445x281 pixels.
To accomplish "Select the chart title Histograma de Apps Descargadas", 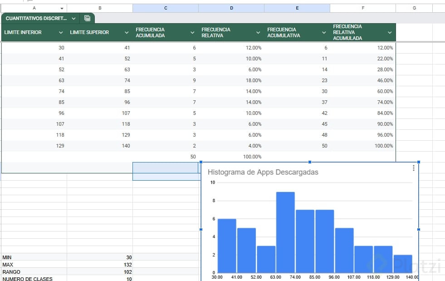I will click(x=263, y=172).
